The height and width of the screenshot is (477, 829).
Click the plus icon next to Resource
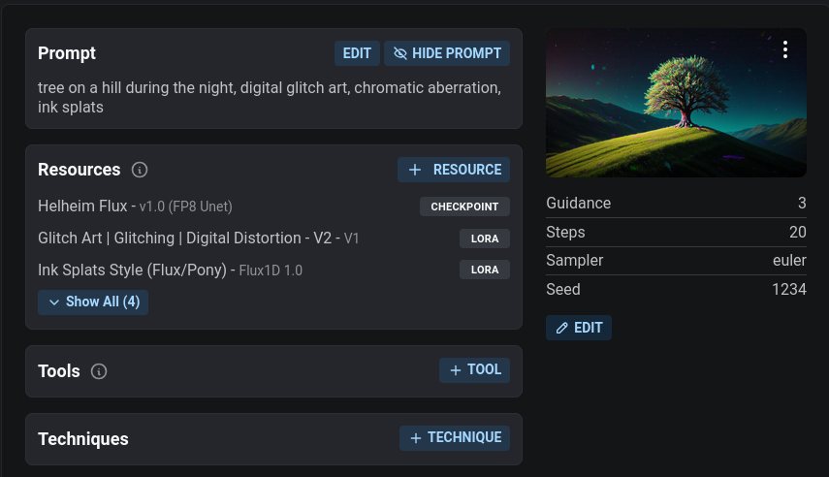click(415, 170)
